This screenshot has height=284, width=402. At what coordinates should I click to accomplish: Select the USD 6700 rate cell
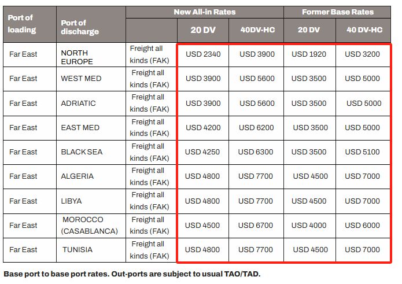(x=256, y=226)
